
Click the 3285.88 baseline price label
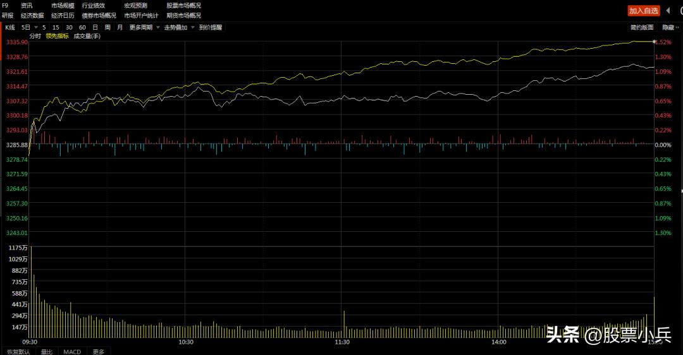coord(17,145)
